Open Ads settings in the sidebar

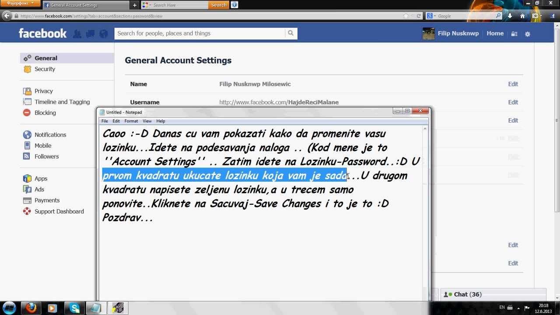pos(39,189)
